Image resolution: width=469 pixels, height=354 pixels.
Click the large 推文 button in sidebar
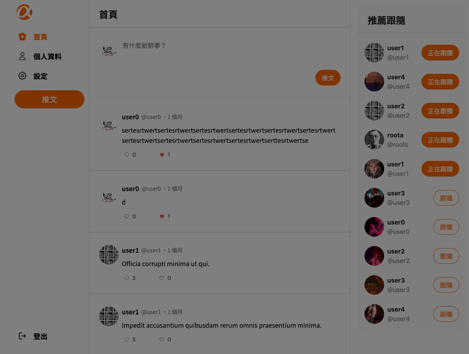coord(49,99)
